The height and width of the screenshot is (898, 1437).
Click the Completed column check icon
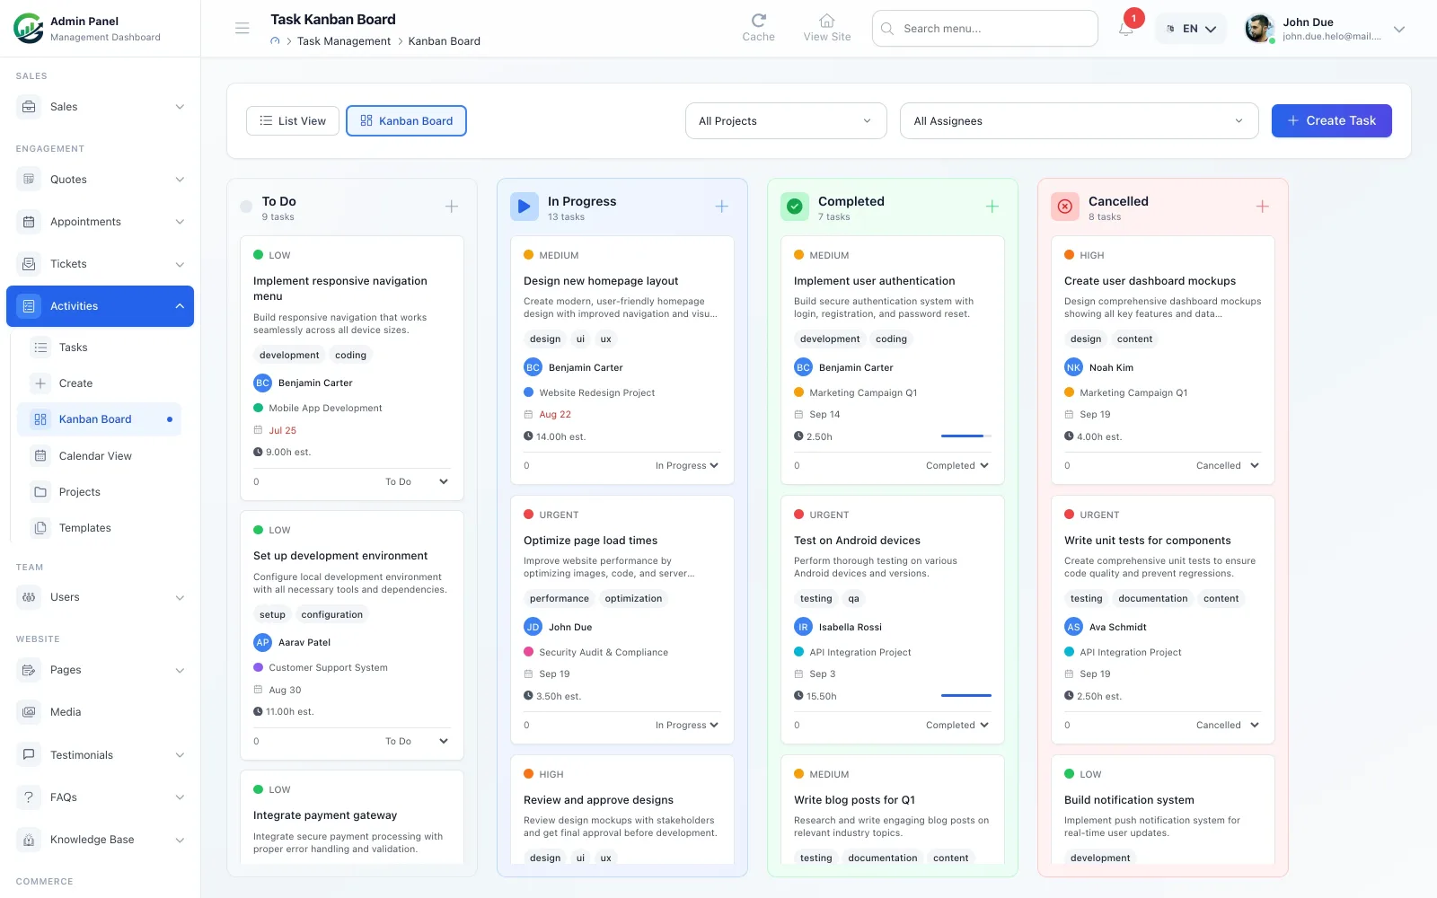[795, 207]
